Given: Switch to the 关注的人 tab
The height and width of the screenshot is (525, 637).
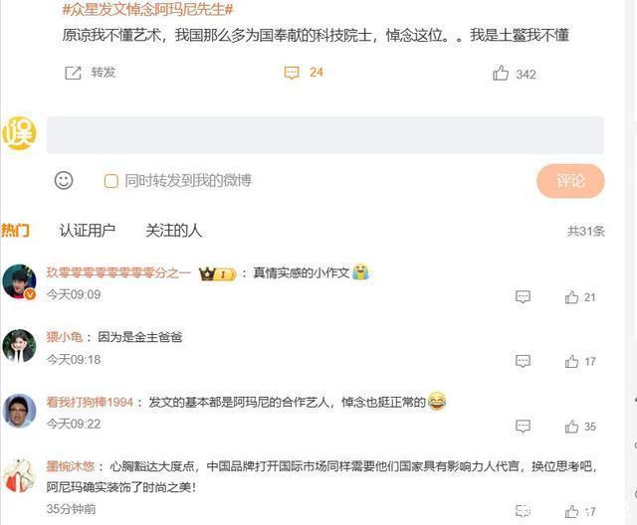Looking at the screenshot, I should click(174, 231).
